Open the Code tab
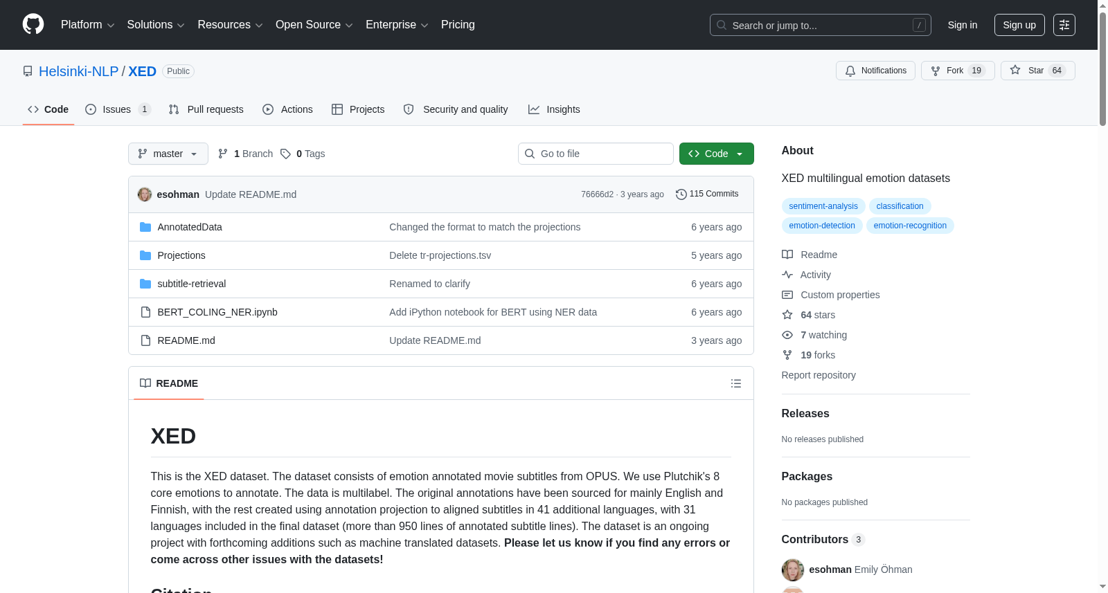This screenshot has height=593, width=1108. click(x=48, y=109)
